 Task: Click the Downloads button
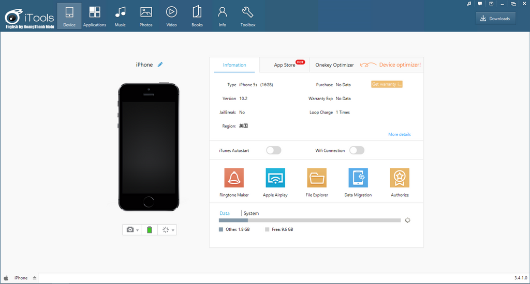495,19
